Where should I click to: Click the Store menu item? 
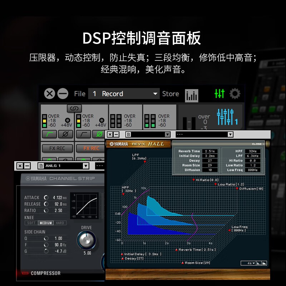coord(171,94)
